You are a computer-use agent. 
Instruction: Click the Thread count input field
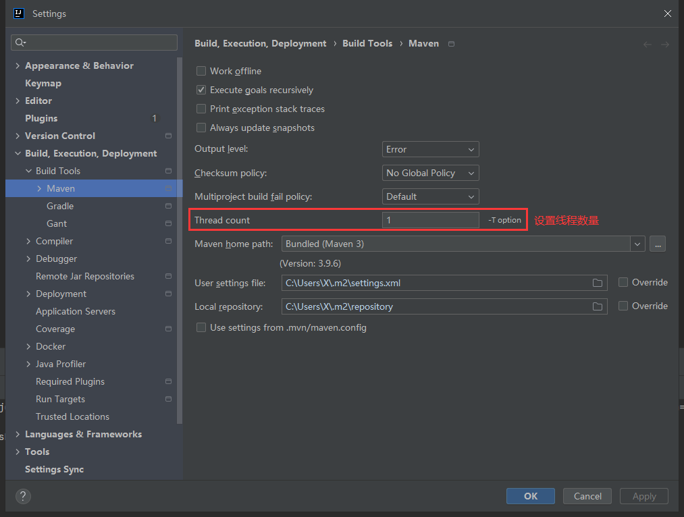click(431, 220)
